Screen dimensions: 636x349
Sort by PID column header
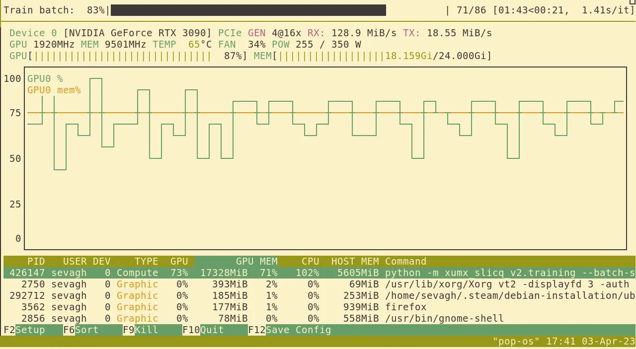(x=36, y=262)
